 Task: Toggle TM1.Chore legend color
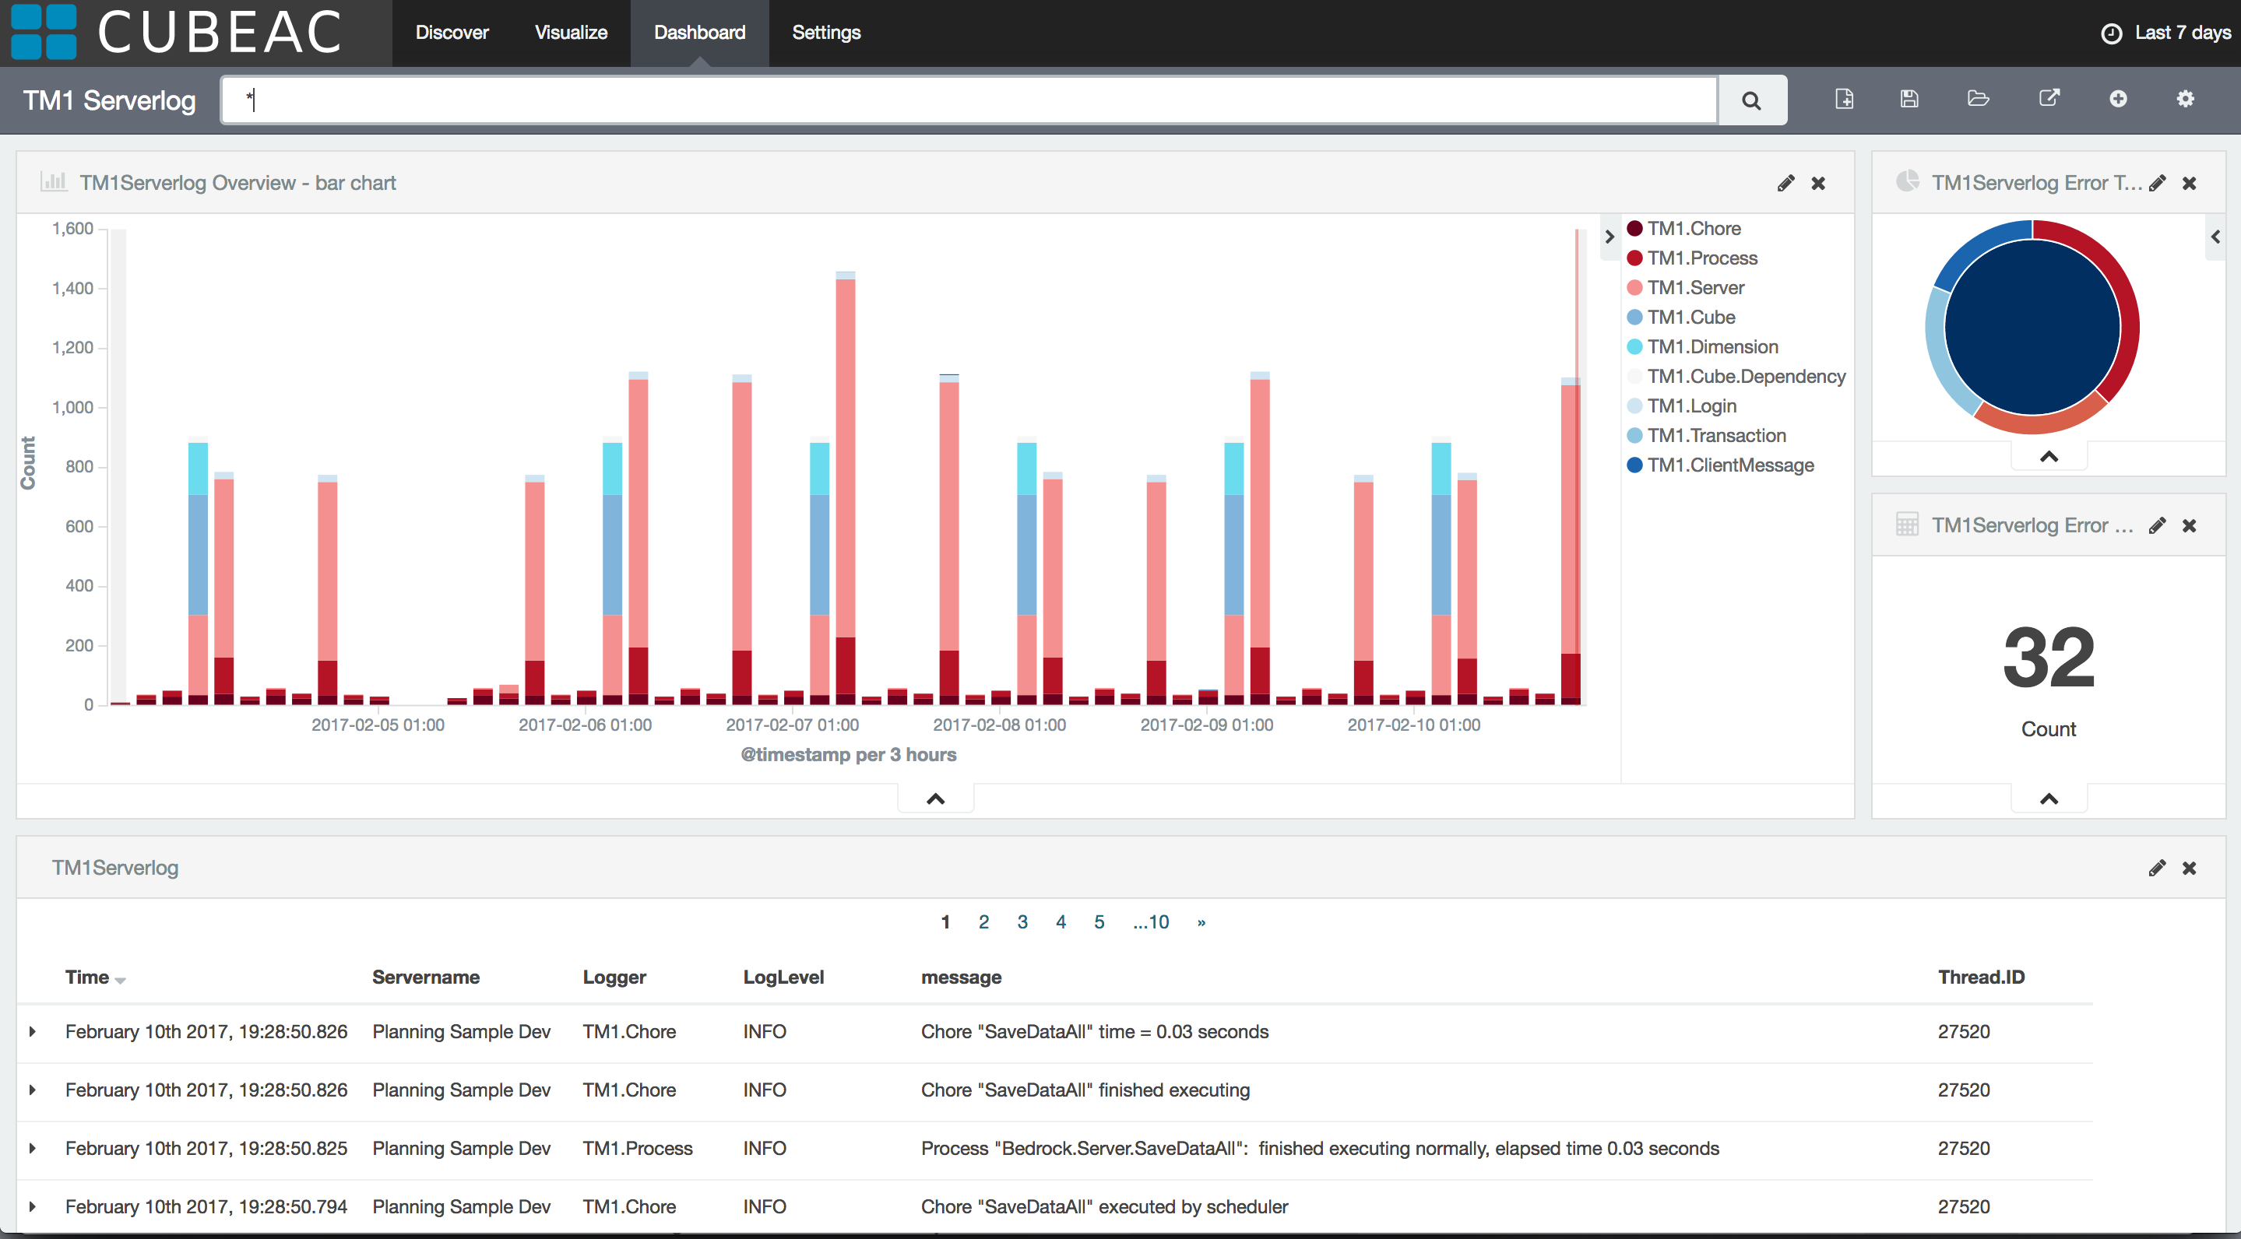pyautogui.click(x=1634, y=229)
